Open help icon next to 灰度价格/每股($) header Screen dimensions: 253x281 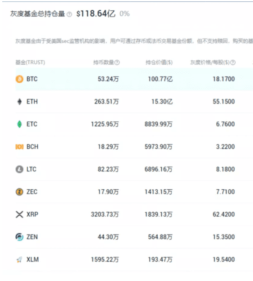pyautogui.click(x=233, y=62)
